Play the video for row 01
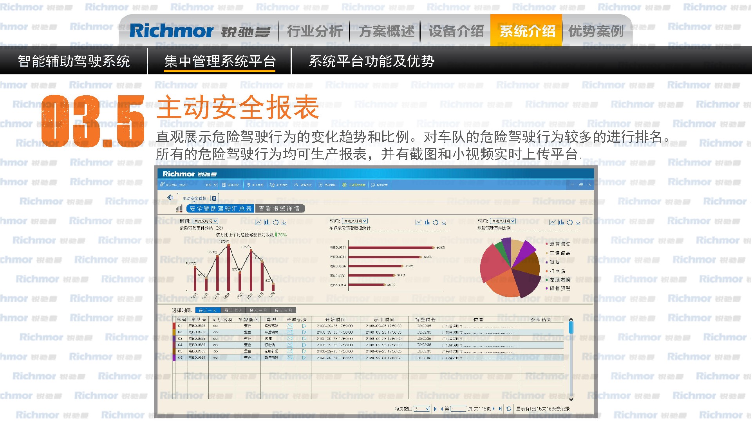Screen dimensions: 752x423 pyautogui.click(x=304, y=326)
